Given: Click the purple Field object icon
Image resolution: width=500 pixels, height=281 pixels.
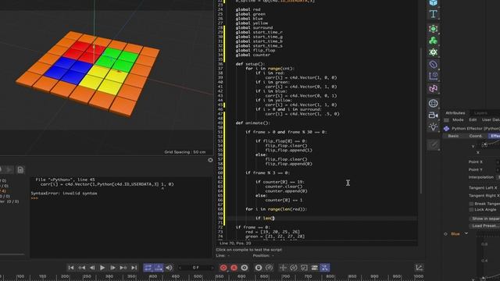Looking at the screenshot, I should (x=433, y=76).
